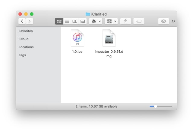
Task: Go back using the left chevron button
Action: coord(22,21)
